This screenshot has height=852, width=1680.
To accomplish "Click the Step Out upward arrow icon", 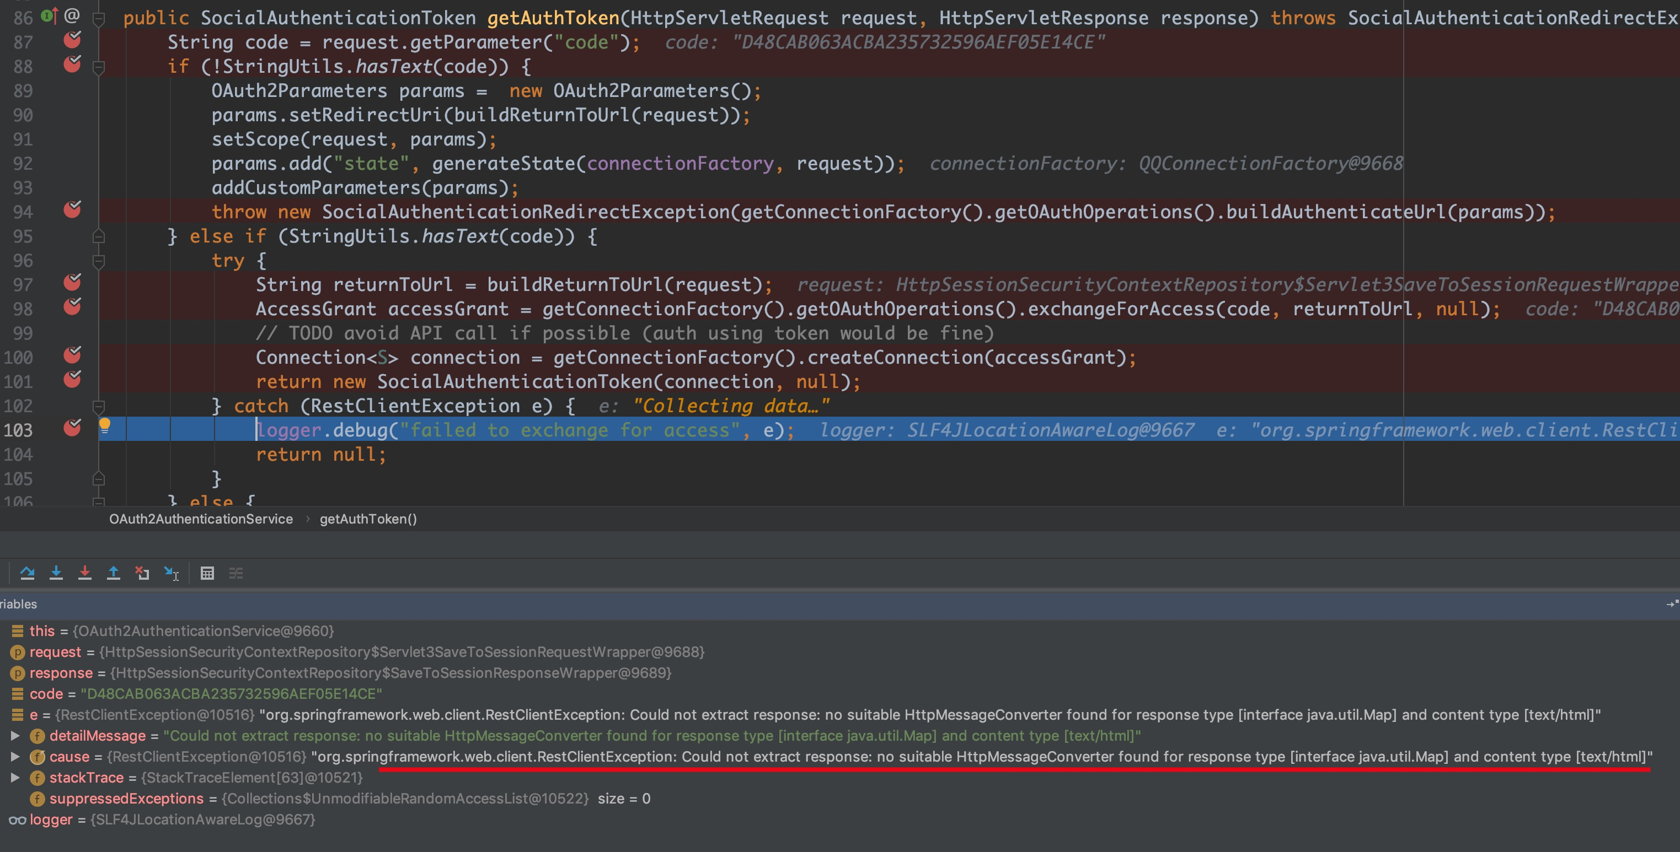I will pyautogui.click(x=114, y=573).
